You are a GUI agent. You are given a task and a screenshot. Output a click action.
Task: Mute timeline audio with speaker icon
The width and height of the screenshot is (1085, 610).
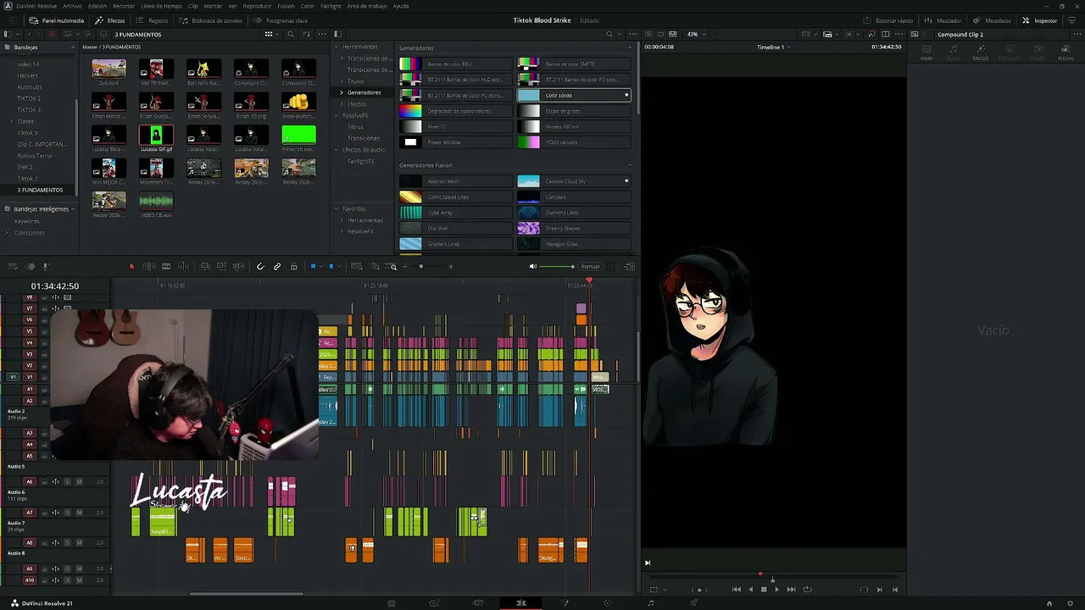click(x=533, y=267)
